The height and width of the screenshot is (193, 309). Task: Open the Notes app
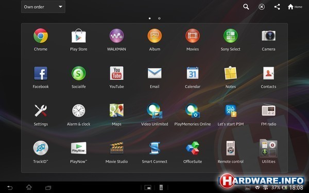231,73
